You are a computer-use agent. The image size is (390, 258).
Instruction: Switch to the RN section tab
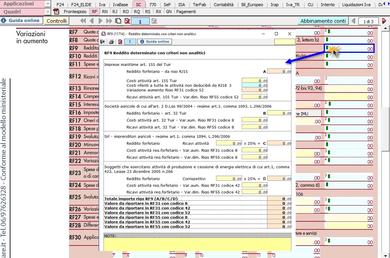[x=105, y=12]
